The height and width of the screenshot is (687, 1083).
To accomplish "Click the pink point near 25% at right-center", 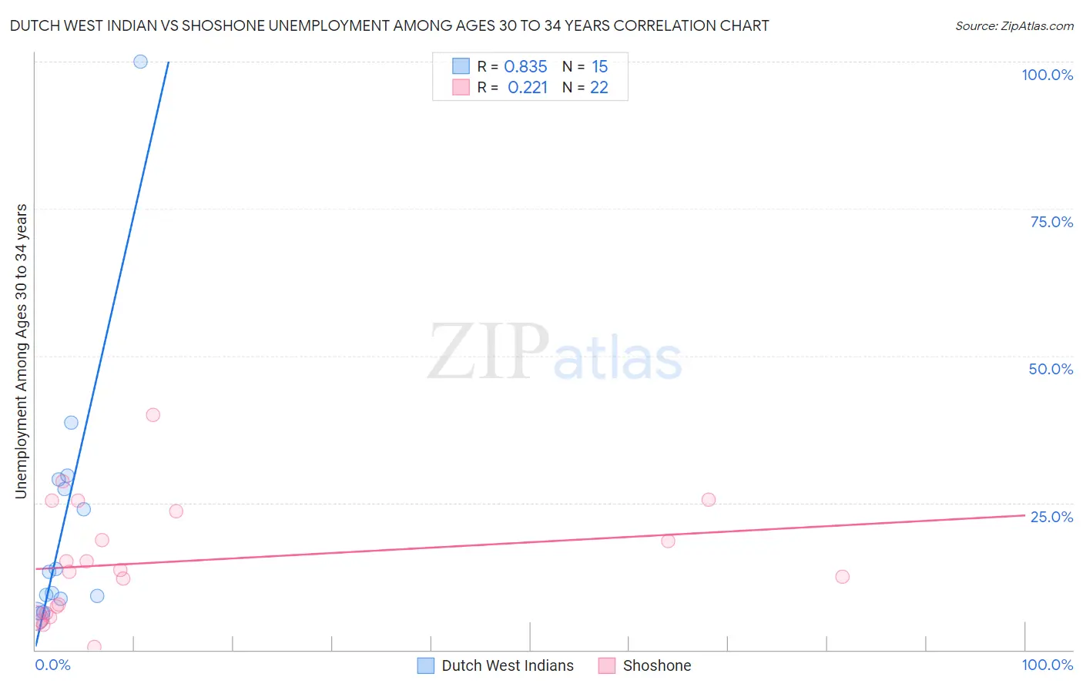I will click(709, 499).
